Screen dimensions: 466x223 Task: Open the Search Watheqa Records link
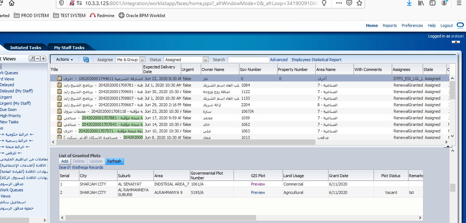click(81, 167)
